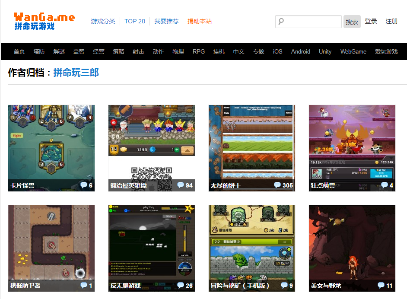The image size is (407, 299).
Task: Select the RPG menu item
Action: [x=199, y=51]
